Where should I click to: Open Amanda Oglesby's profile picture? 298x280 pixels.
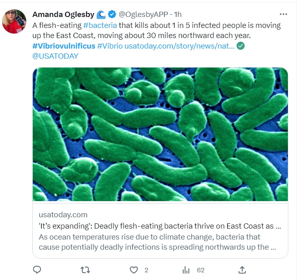(x=14, y=21)
